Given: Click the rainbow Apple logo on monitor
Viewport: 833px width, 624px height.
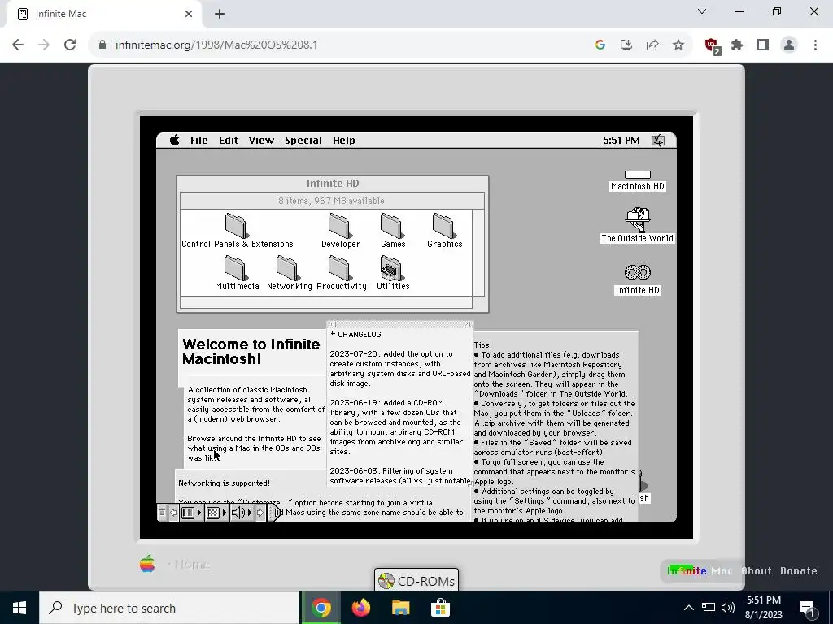Looking at the screenshot, I should (147, 564).
